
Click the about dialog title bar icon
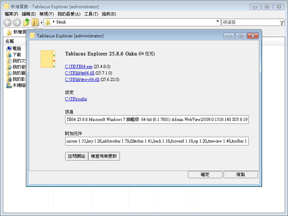click(x=32, y=36)
